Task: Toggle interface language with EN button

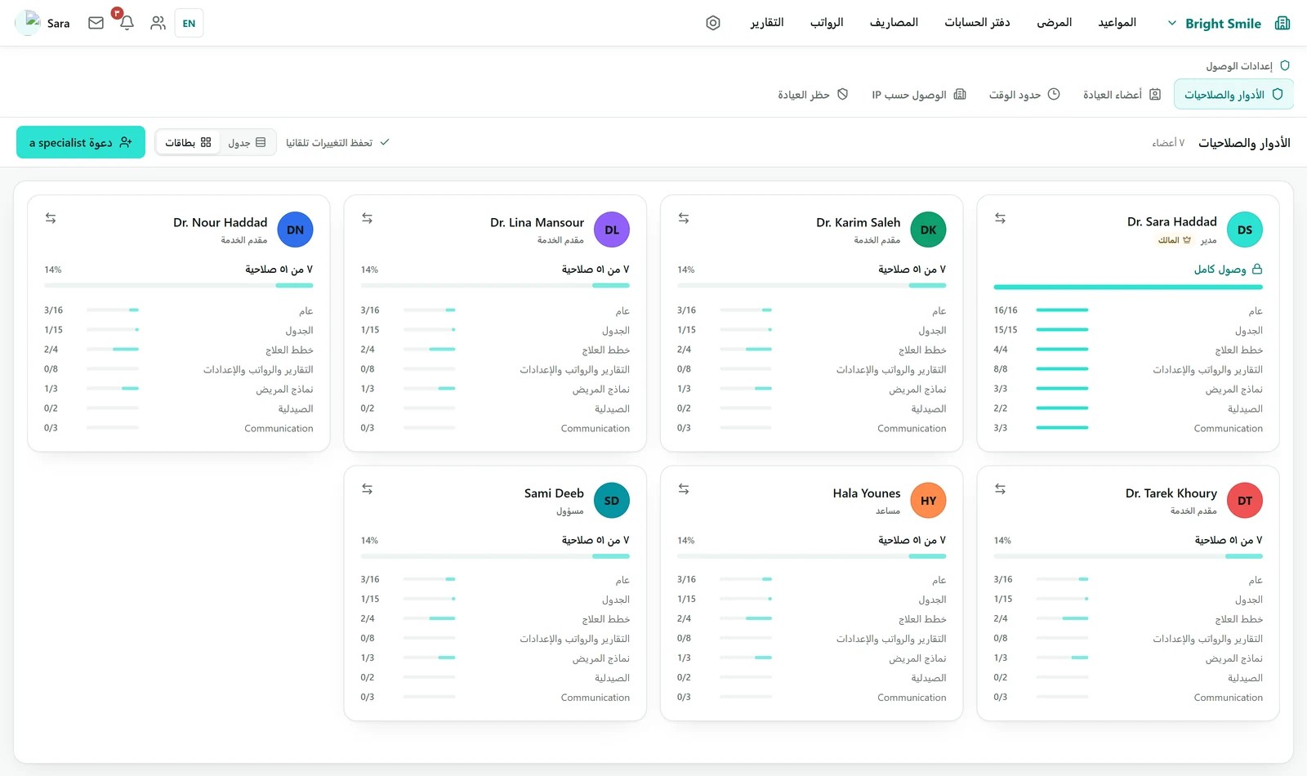Action: point(189,23)
